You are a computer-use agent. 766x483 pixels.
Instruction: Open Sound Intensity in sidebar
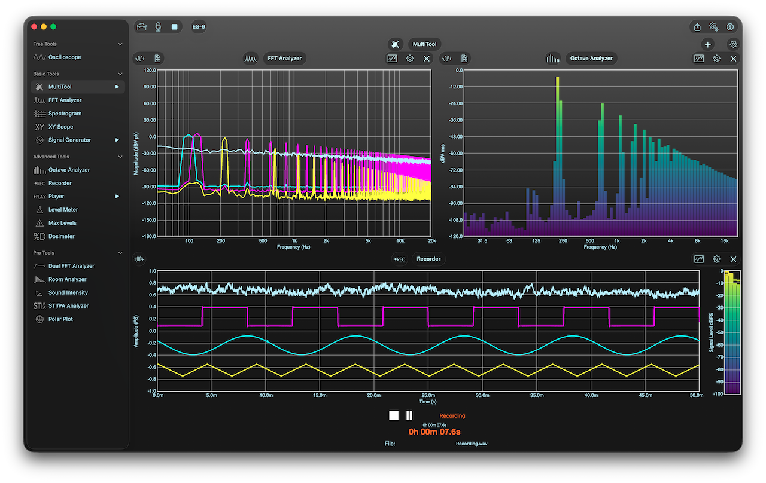78,292
